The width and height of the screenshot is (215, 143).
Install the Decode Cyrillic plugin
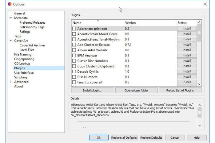(187, 71)
